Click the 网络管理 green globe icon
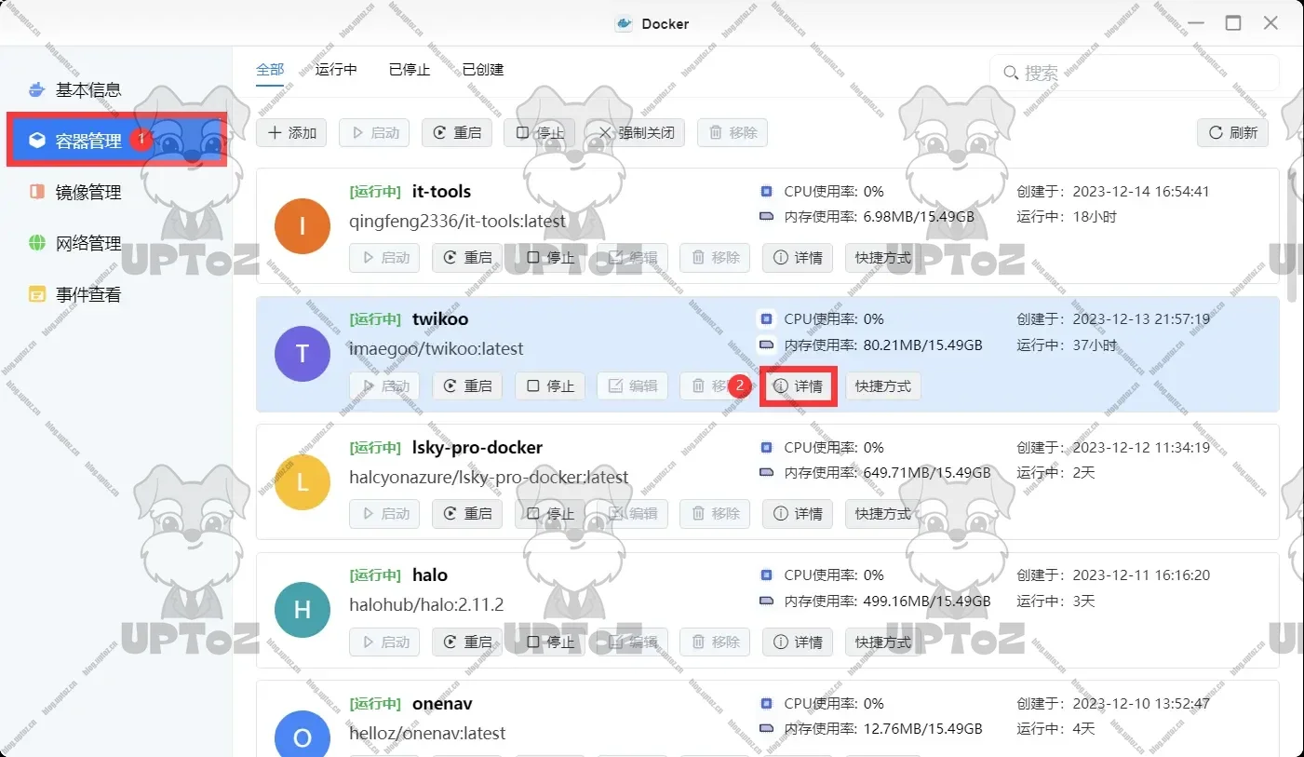The width and height of the screenshot is (1304, 757). 37,243
